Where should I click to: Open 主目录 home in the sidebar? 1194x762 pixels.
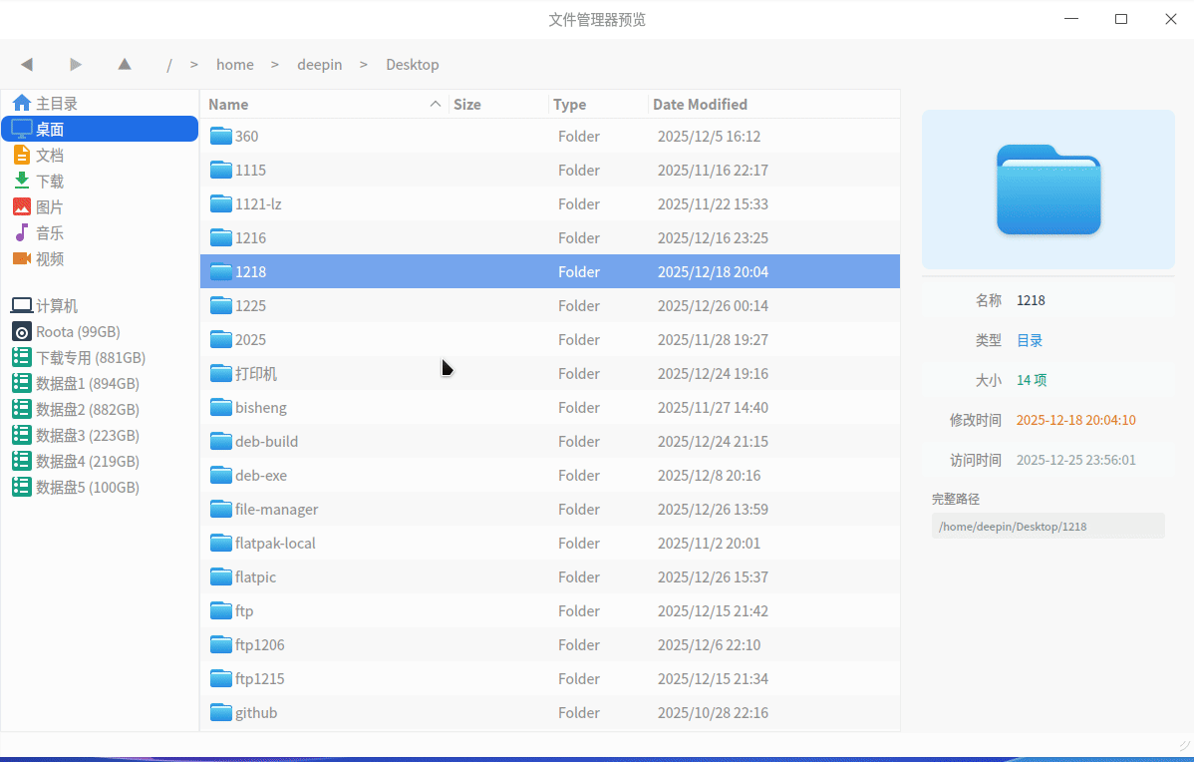point(100,104)
